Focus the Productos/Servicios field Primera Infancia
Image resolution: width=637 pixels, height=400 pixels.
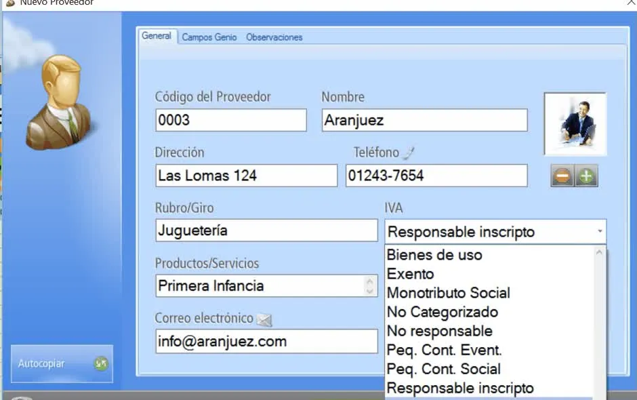[266, 286]
